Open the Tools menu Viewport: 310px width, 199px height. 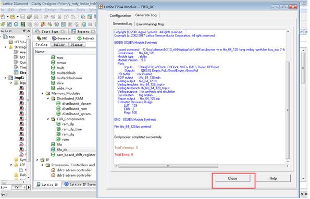pyautogui.click(x=81, y=10)
